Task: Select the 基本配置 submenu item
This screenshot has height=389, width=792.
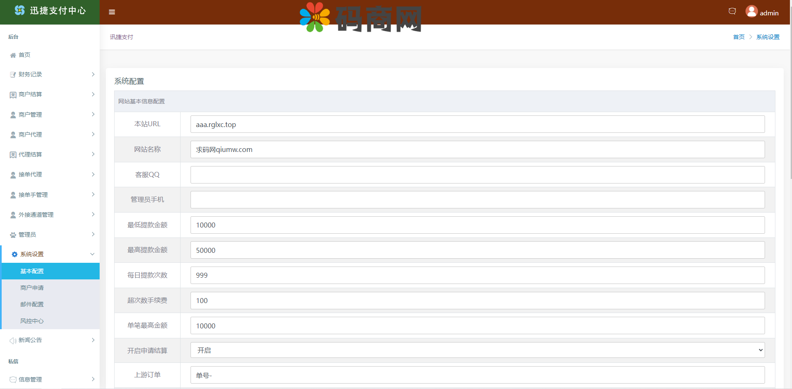Action: point(32,271)
